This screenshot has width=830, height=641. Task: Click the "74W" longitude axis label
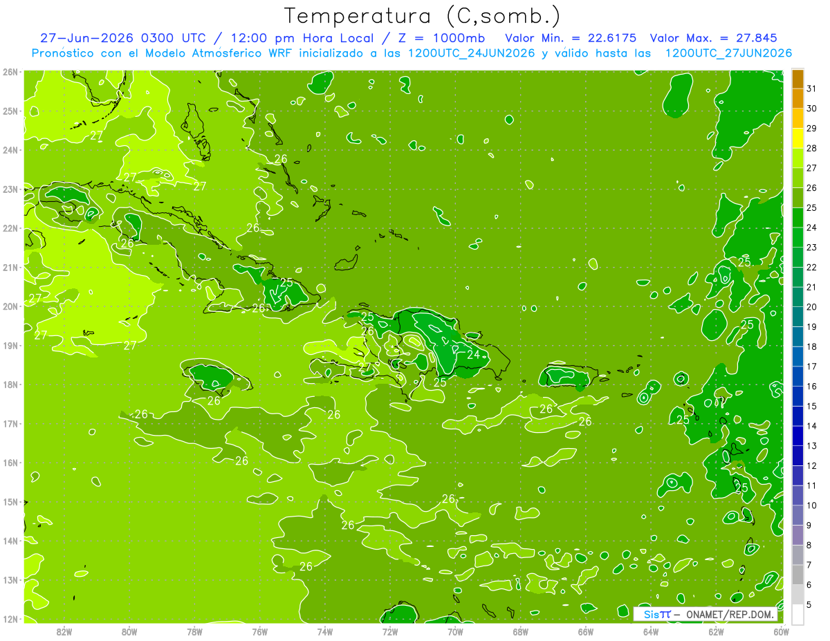(x=325, y=631)
